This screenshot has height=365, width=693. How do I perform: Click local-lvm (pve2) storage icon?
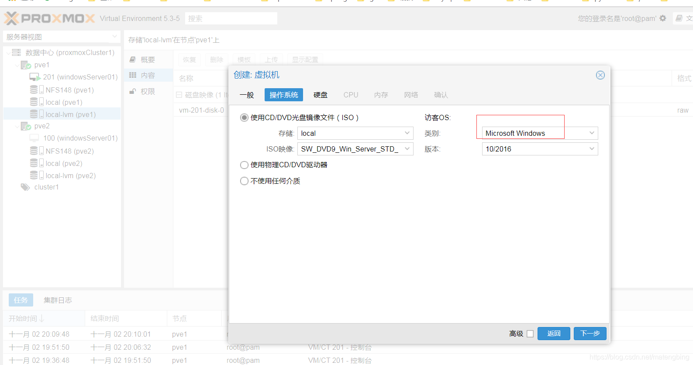coord(37,175)
